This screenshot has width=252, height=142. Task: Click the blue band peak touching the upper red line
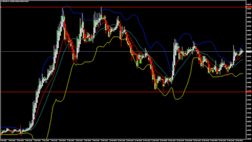[x=67, y=6]
